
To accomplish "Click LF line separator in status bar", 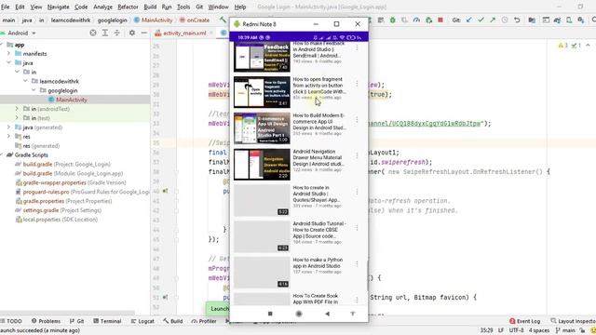I will click(x=501, y=330).
